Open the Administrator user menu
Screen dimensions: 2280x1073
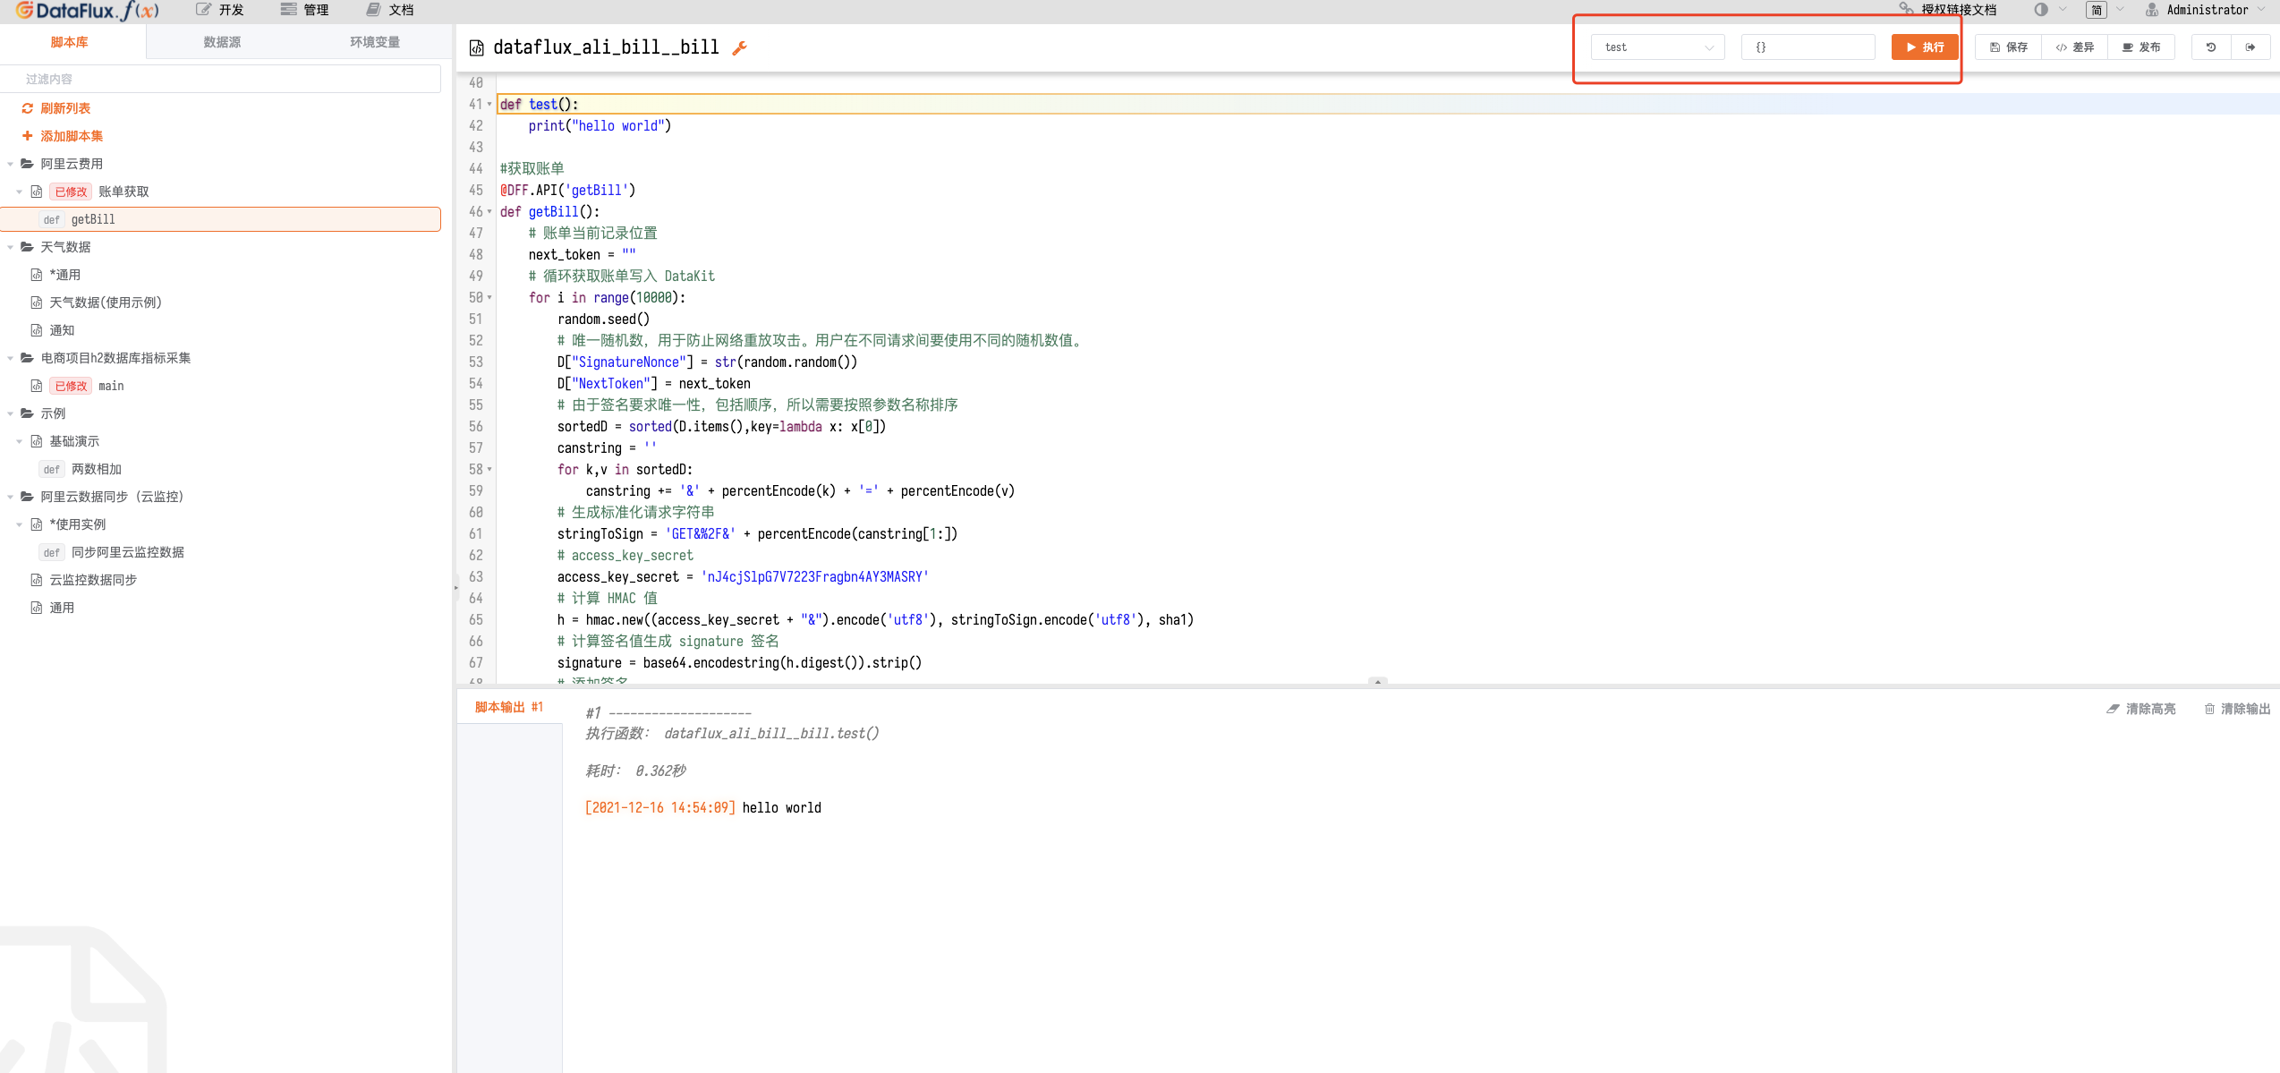click(x=2207, y=10)
